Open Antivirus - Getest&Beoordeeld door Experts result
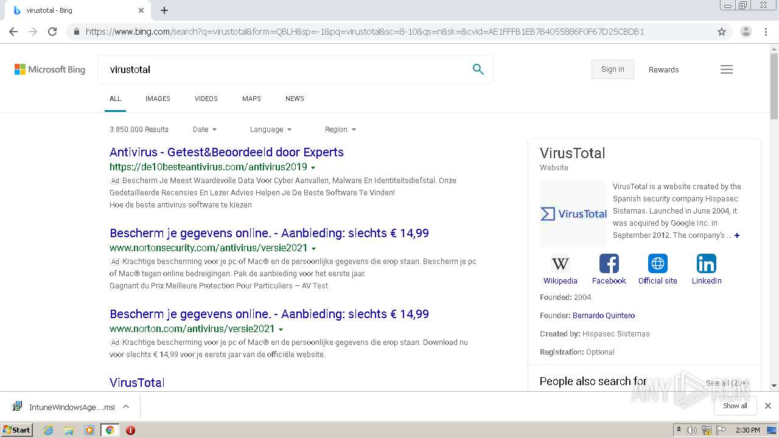 [x=226, y=152]
